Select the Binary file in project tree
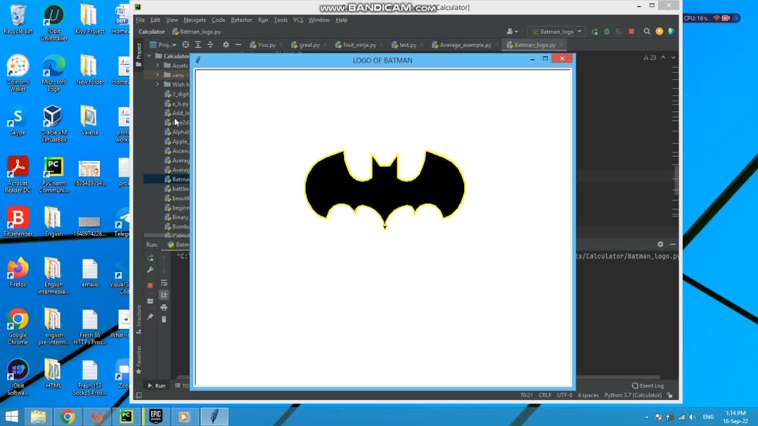This screenshot has height=426, width=758. 177,217
